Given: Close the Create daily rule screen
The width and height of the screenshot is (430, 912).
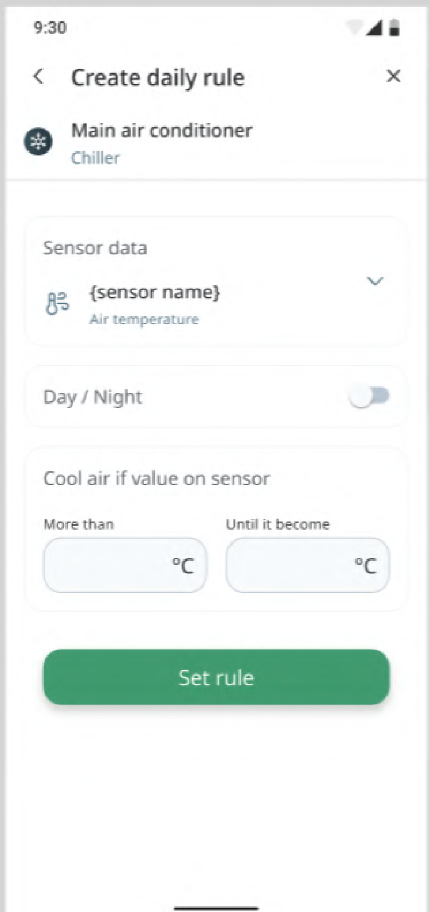Looking at the screenshot, I should click(x=393, y=76).
